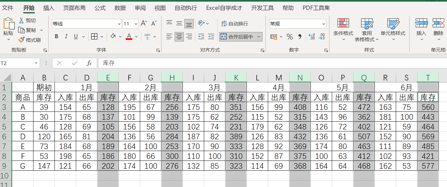The image size is (447, 187).
Task: Open the font name dropdown (等线)
Action: coord(119,24)
